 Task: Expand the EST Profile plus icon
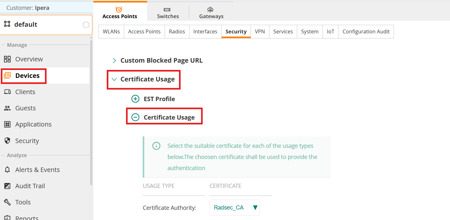coord(135,99)
